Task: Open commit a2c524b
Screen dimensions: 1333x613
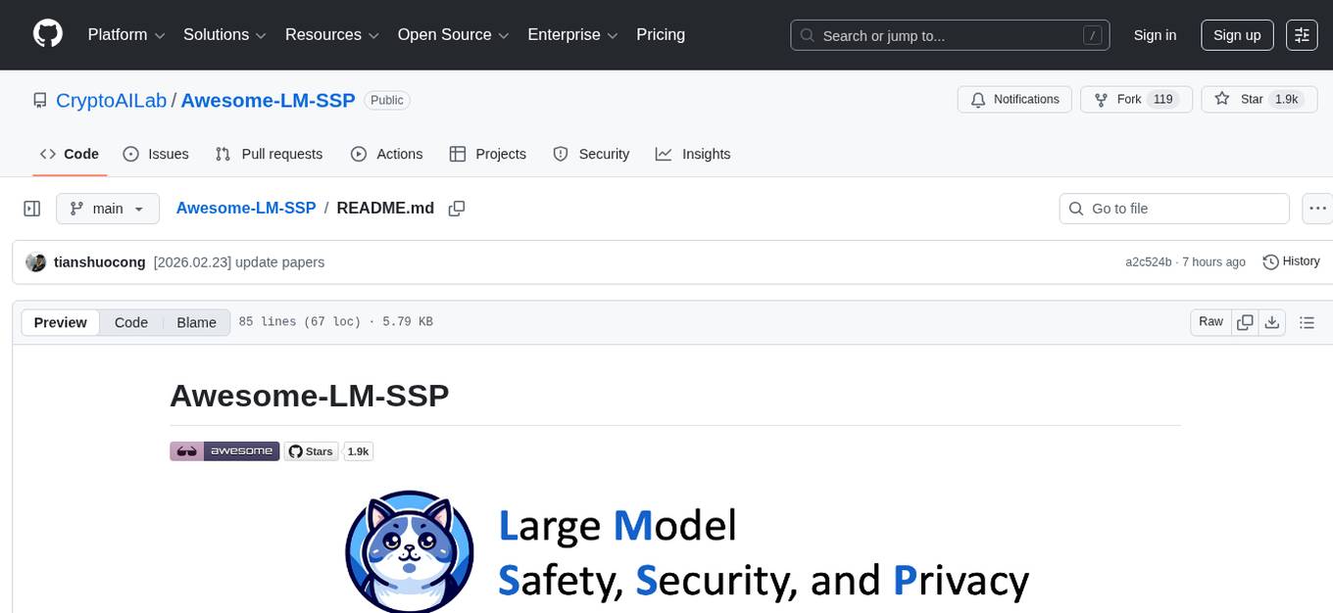Action: tap(1148, 261)
